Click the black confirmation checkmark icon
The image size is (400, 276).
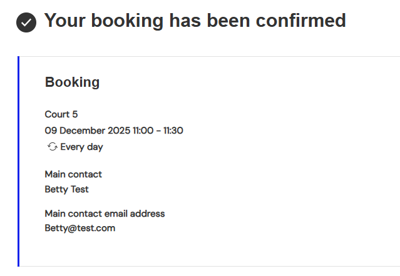[26, 22]
